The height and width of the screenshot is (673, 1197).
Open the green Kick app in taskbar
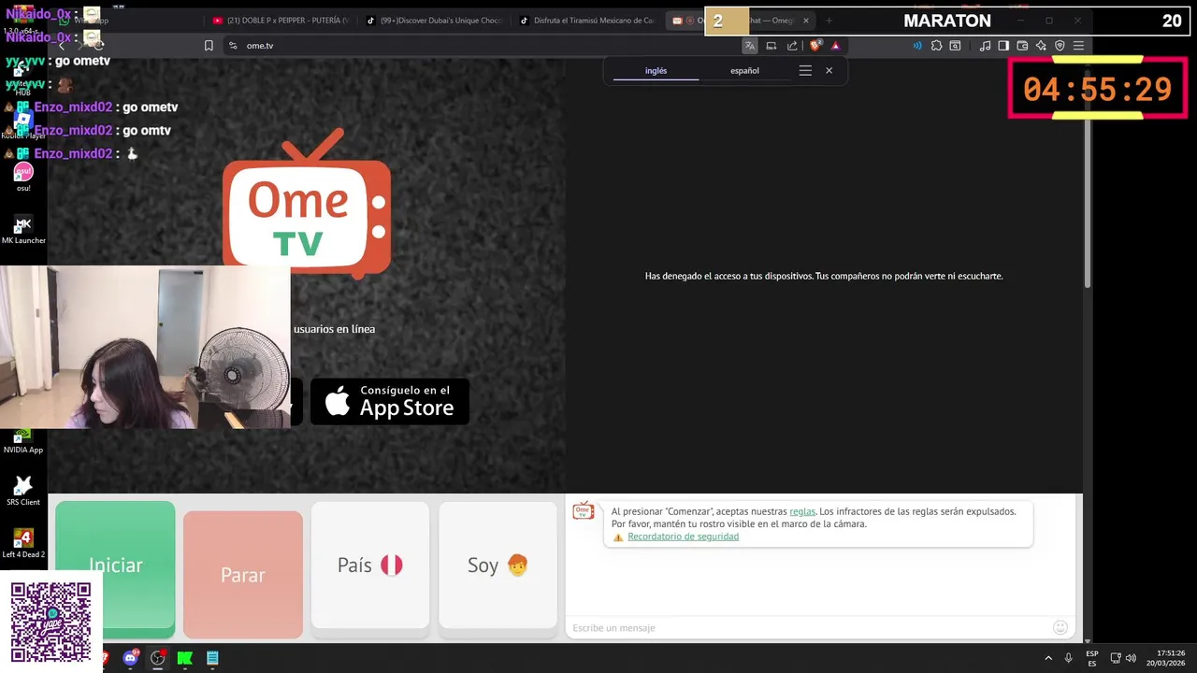[185, 658]
